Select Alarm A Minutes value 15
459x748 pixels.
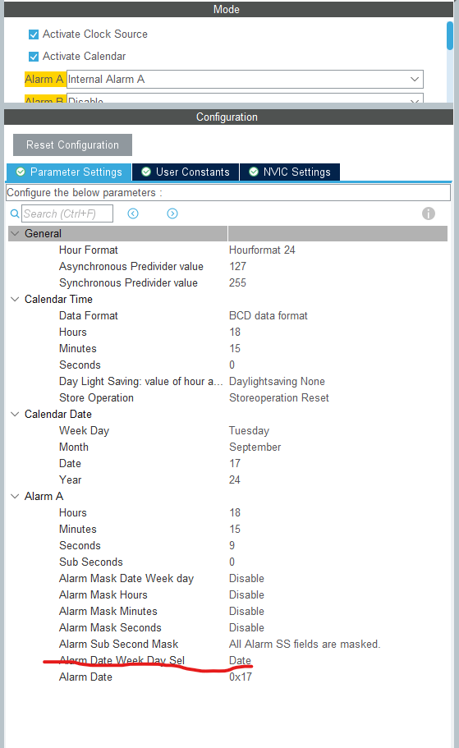tap(235, 529)
